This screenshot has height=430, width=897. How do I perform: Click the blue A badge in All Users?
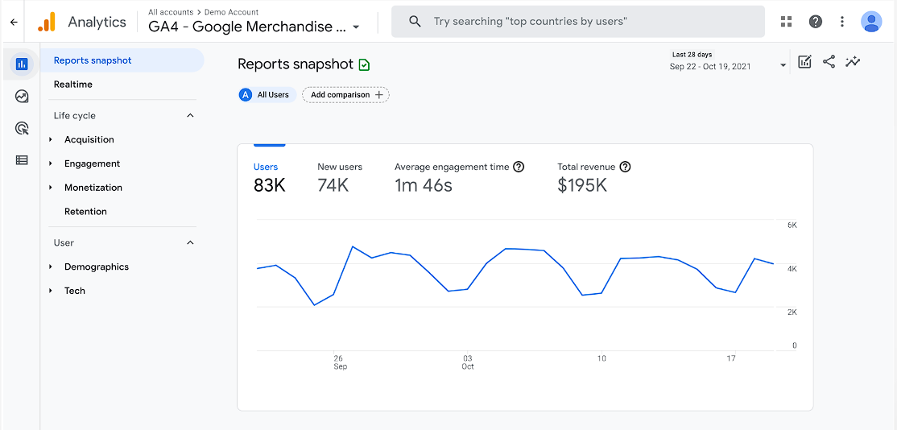[246, 95]
